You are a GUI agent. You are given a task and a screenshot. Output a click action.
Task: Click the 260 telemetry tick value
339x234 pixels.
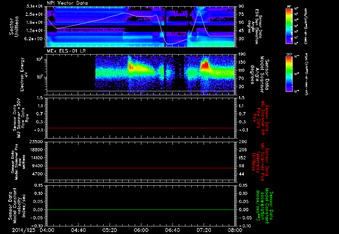pyautogui.click(x=242, y=141)
